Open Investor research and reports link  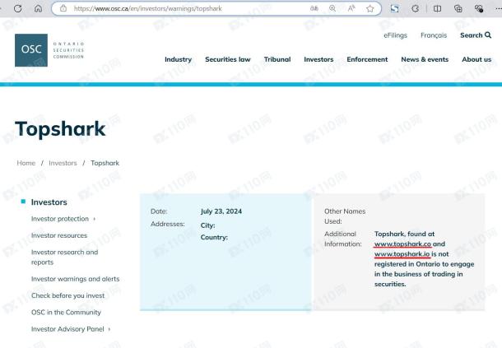click(64, 257)
